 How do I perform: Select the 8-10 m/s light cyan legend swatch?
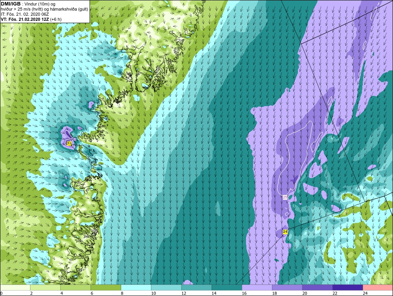click(x=136, y=287)
